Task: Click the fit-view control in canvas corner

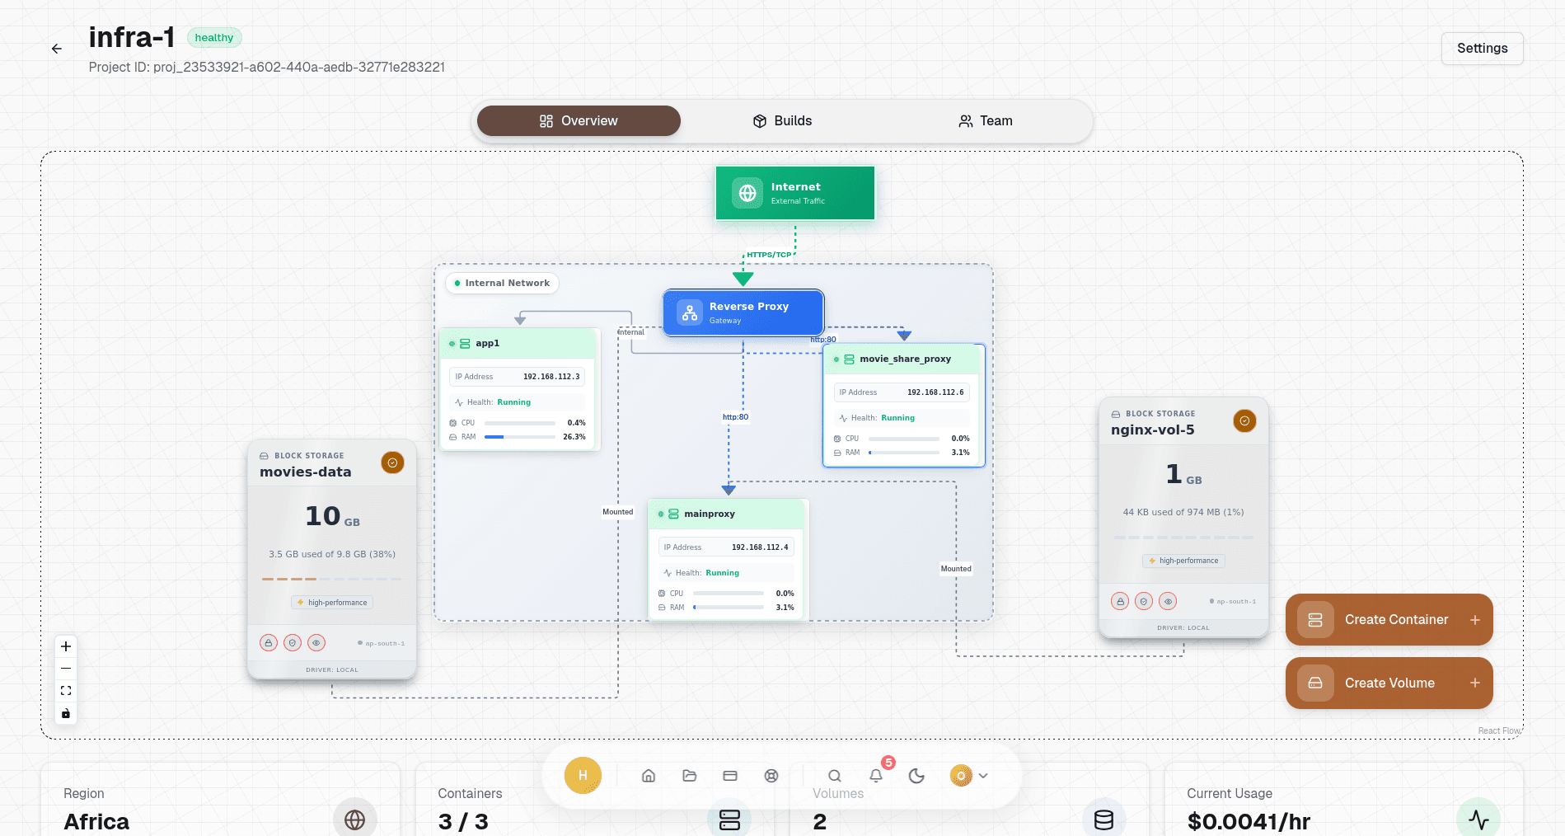Action: tap(66, 690)
